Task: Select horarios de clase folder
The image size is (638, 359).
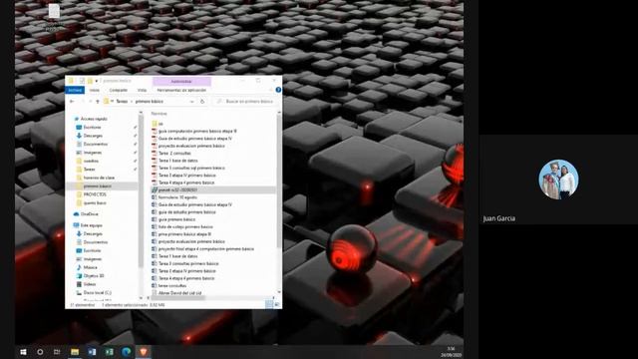Action: pyautogui.click(x=99, y=178)
